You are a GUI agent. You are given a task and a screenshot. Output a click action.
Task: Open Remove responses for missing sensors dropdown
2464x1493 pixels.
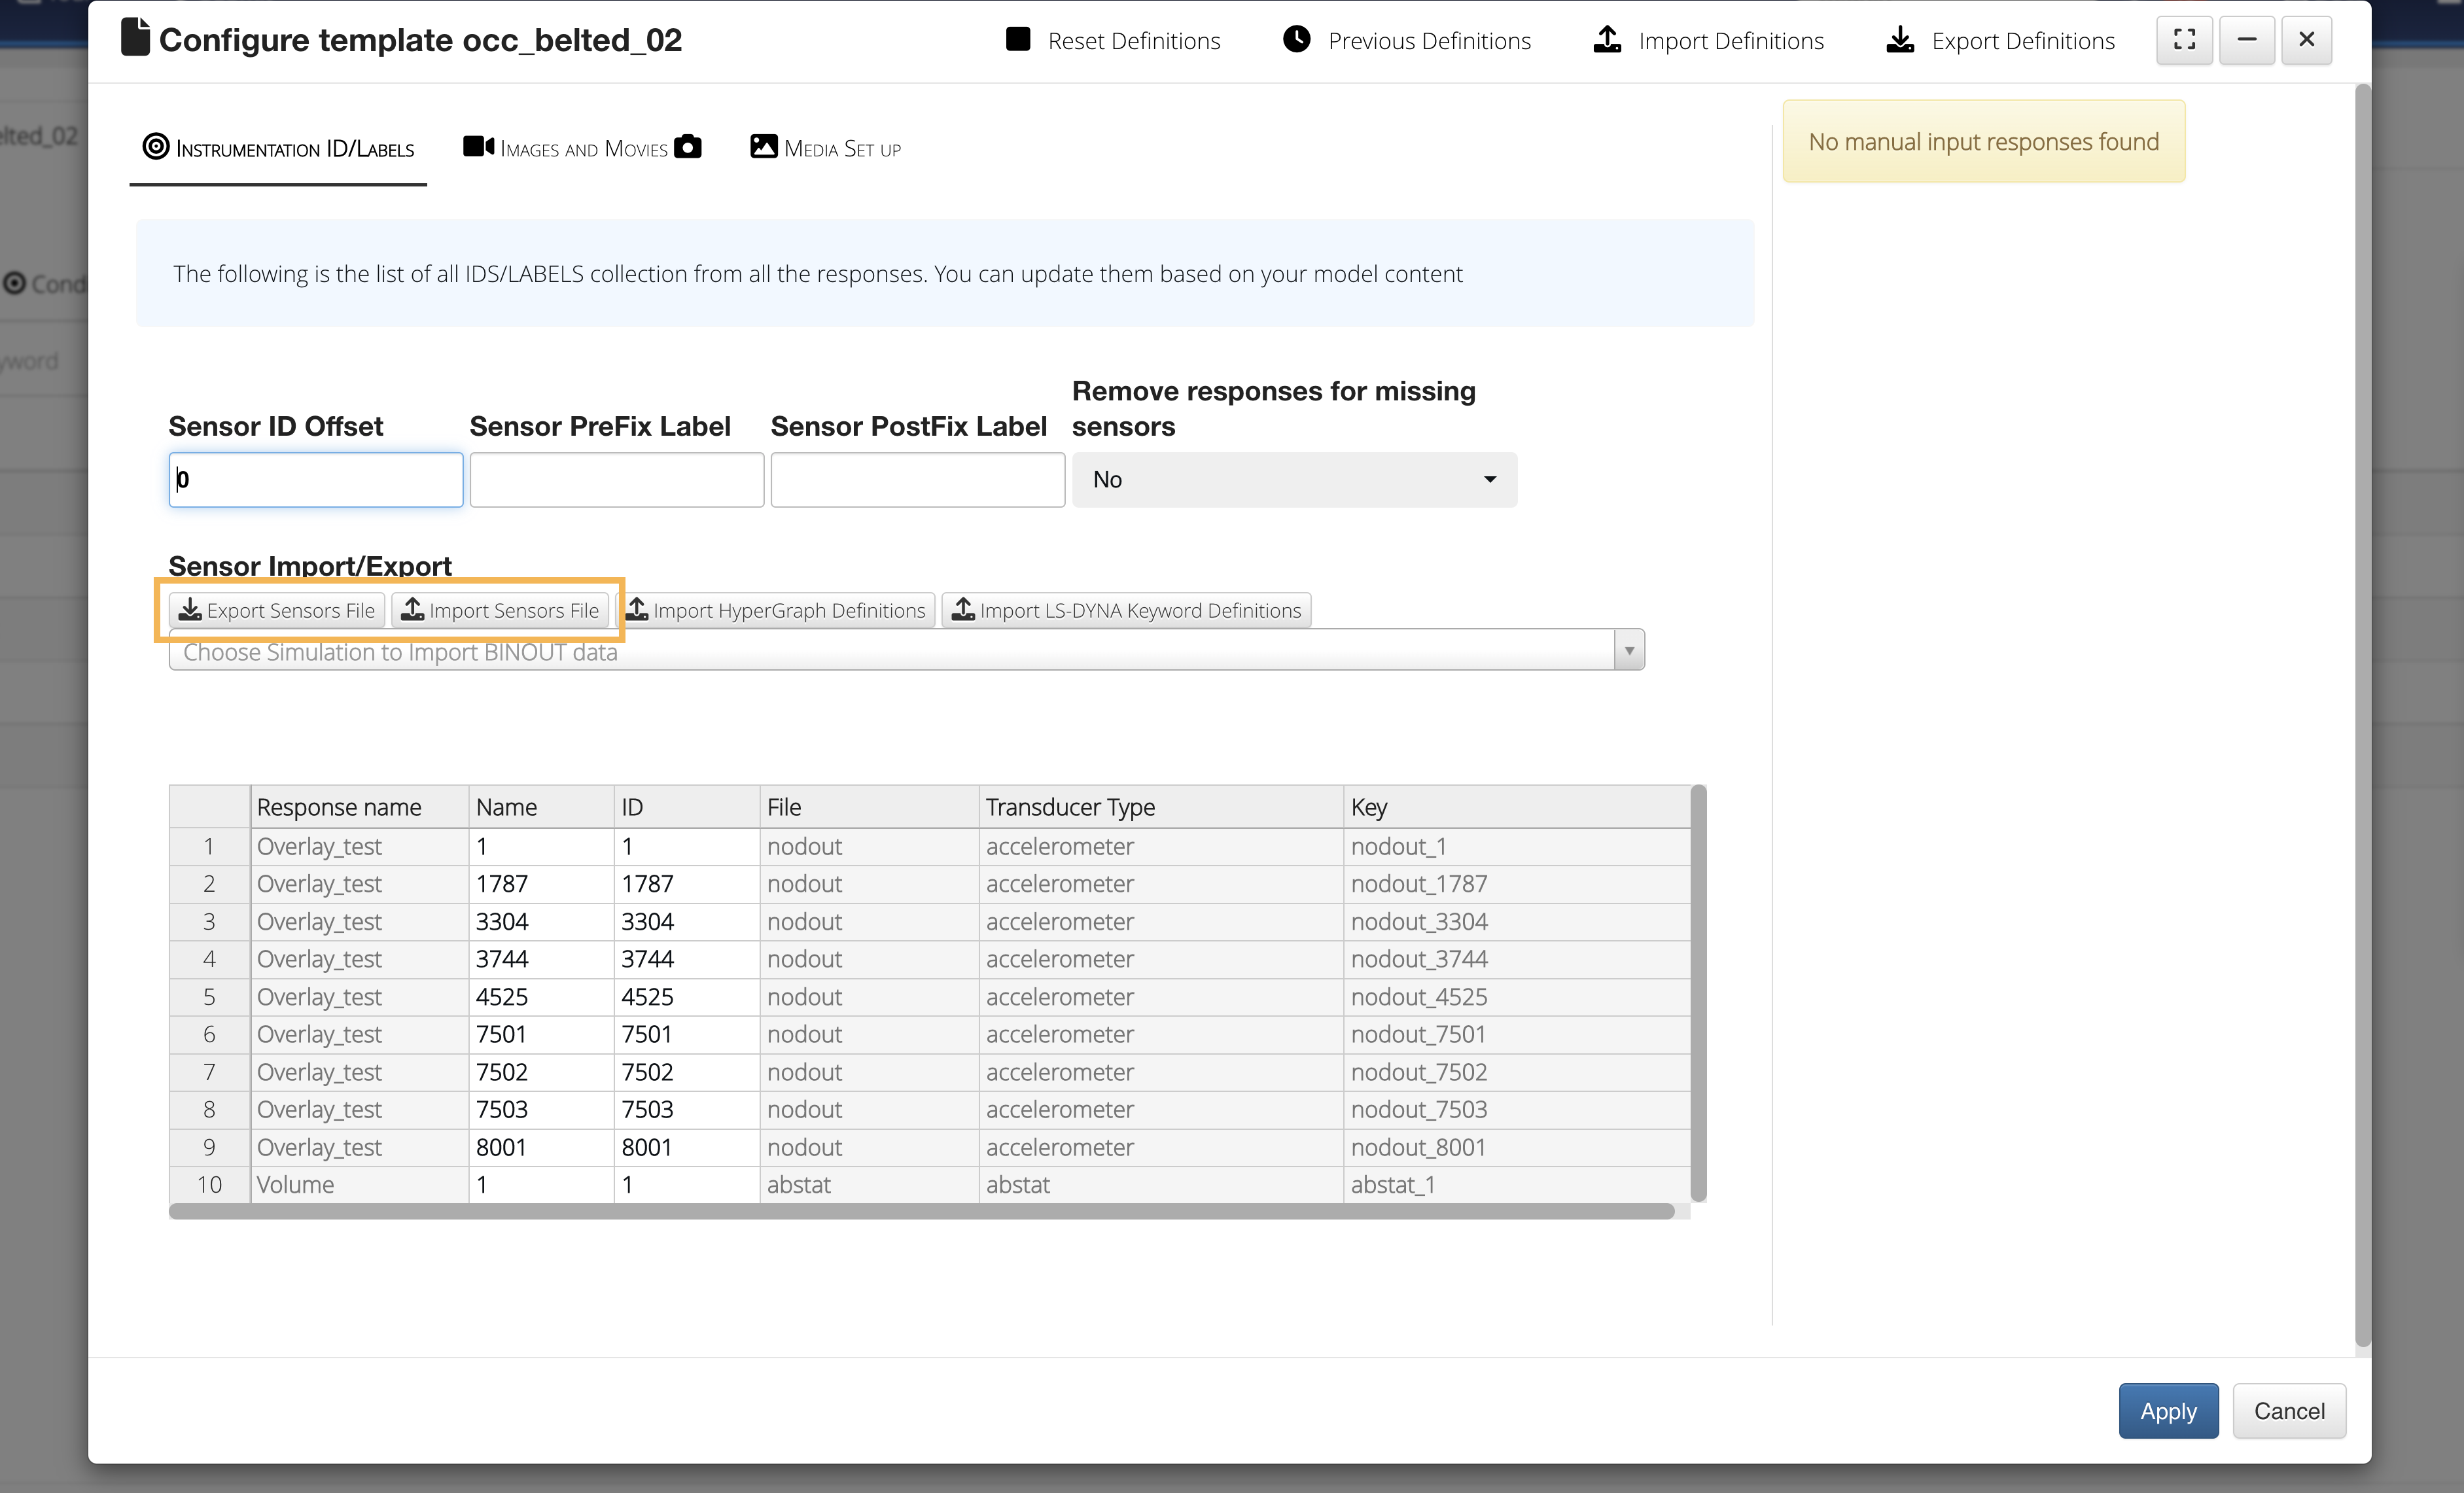1293,480
